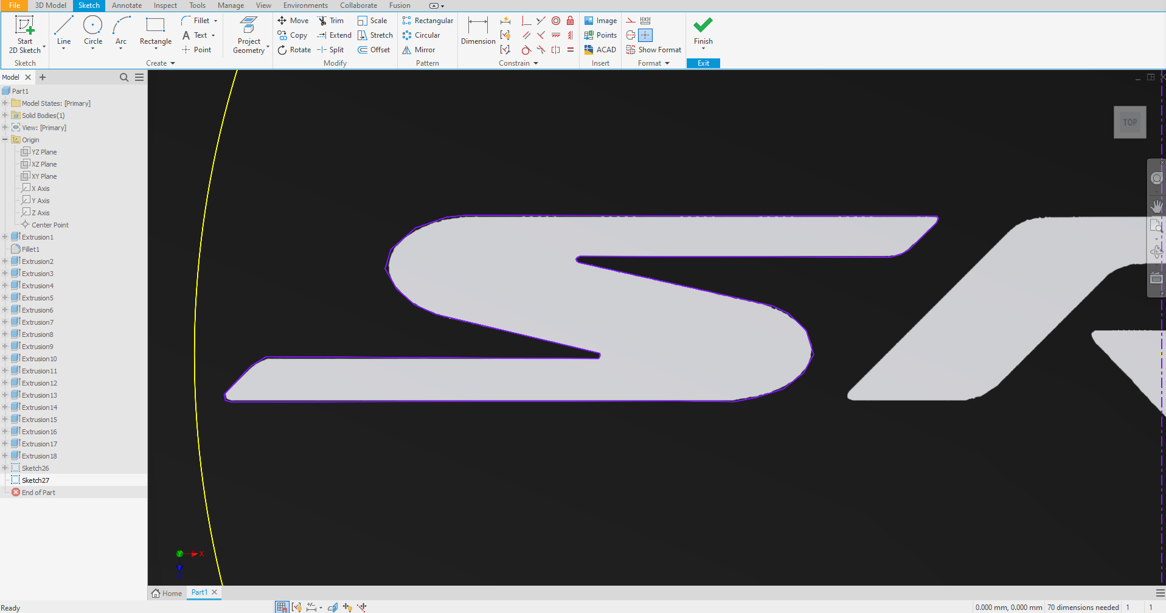Apply the Horizontal constraint
The image size is (1166, 613).
pos(556,35)
